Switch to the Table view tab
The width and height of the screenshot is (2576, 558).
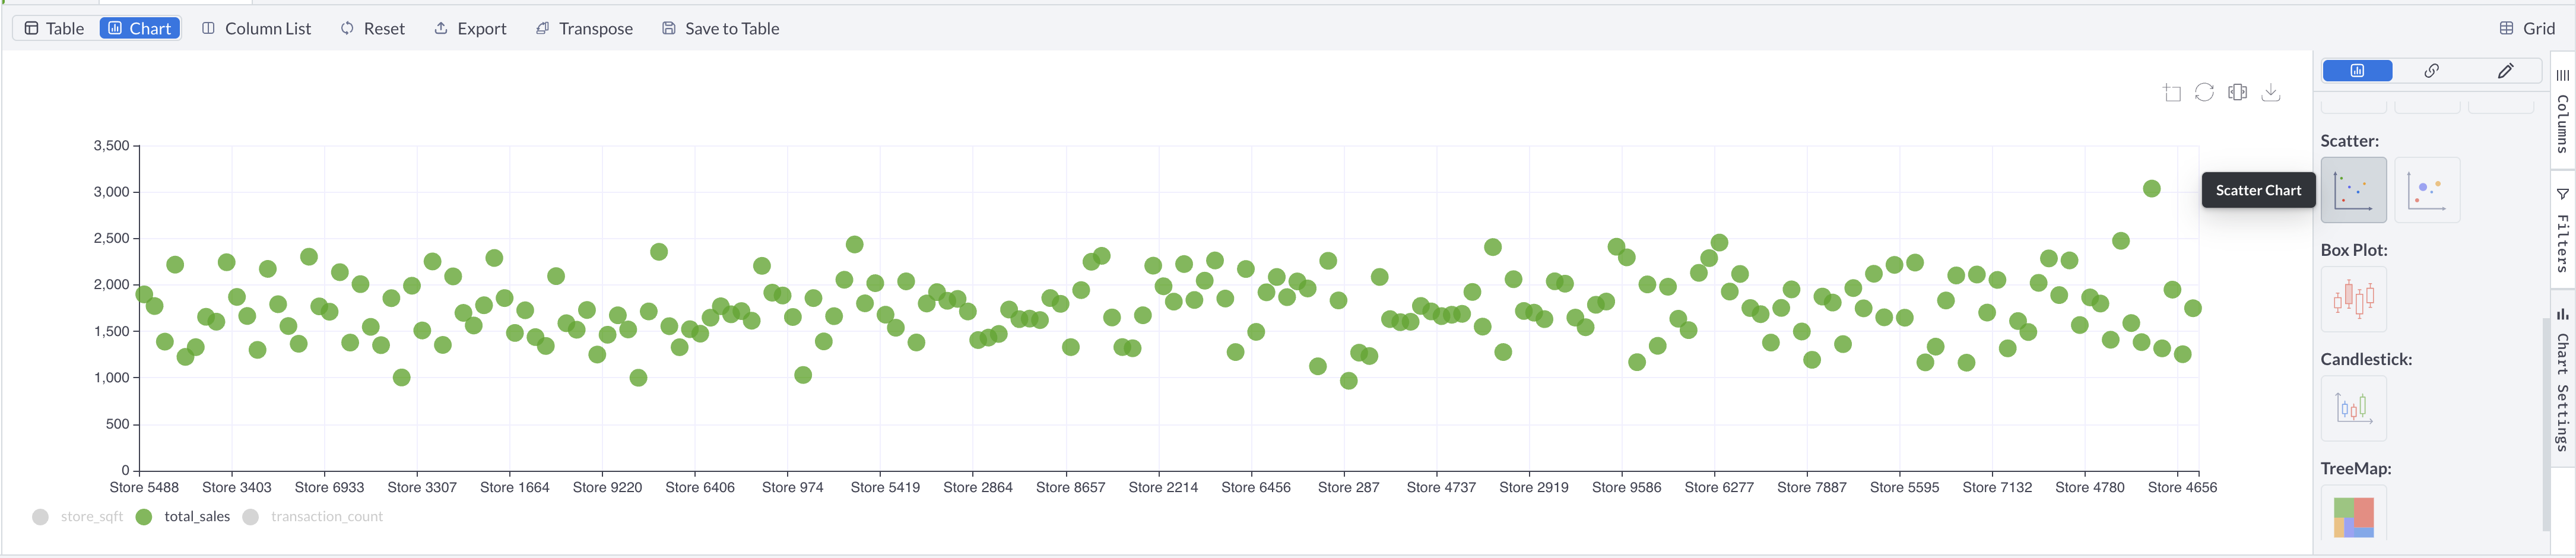pyautogui.click(x=54, y=28)
